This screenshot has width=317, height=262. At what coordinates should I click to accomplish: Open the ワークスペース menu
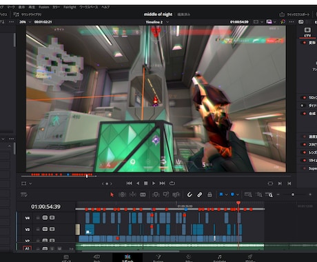(x=88, y=7)
